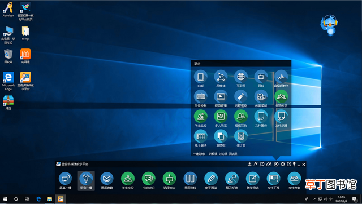Select the orange 内网通 desktop icon
Screen dimensions: 362x204
[x=25, y=56]
